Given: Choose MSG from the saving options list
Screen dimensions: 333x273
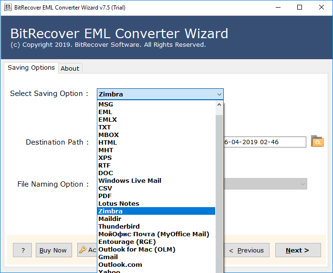Looking at the screenshot, I should click(156, 105).
